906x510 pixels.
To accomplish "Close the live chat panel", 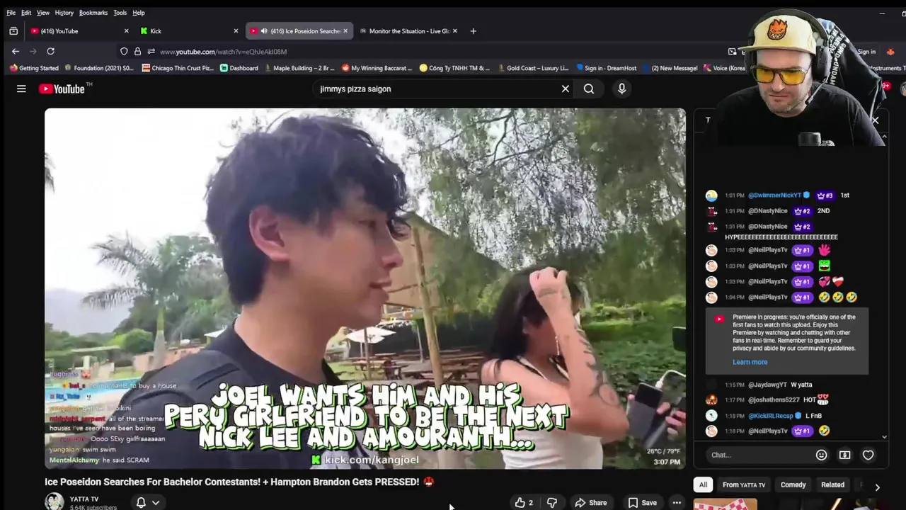I will click(x=875, y=120).
